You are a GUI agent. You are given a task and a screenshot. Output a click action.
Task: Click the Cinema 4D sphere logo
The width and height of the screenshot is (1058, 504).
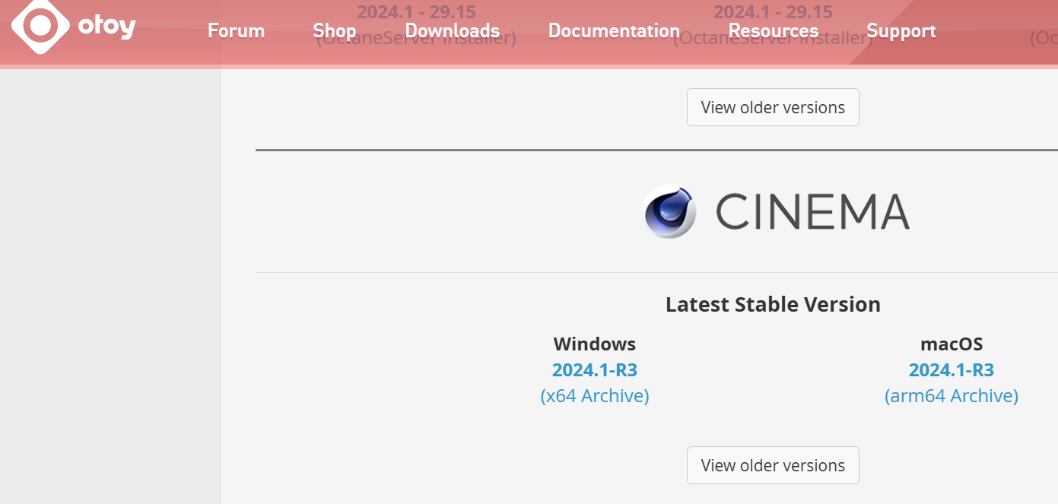[x=669, y=212]
